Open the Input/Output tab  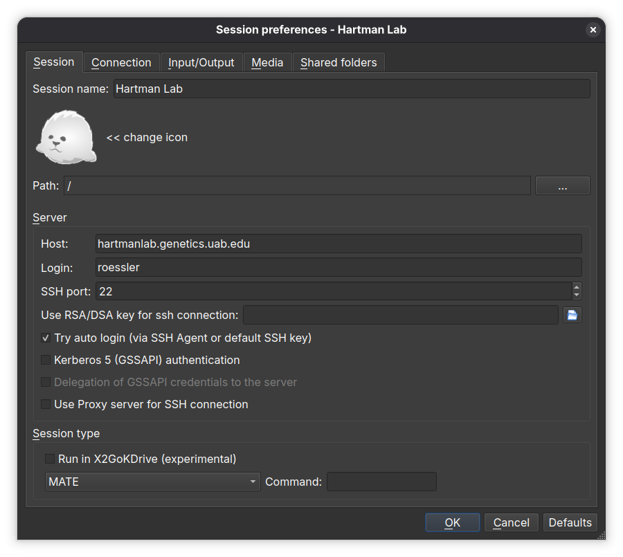pos(201,62)
